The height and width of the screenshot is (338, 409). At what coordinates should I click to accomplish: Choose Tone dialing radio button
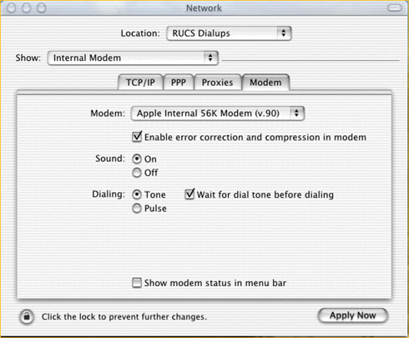click(x=137, y=194)
